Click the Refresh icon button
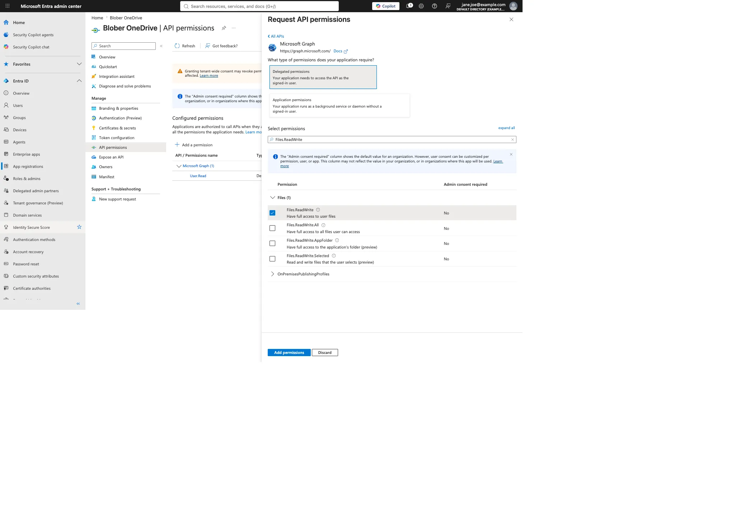Image resolution: width=735 pixels, height=520 pixels. point(177,46)
